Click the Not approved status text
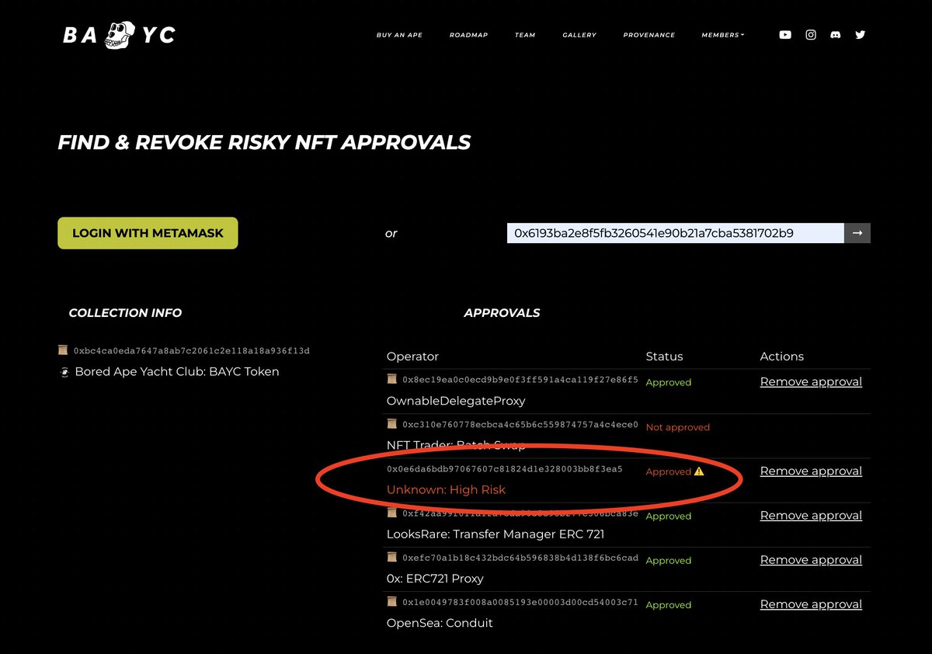The width and height of the screenshot is (932, 654). click(x=677, y=427)
